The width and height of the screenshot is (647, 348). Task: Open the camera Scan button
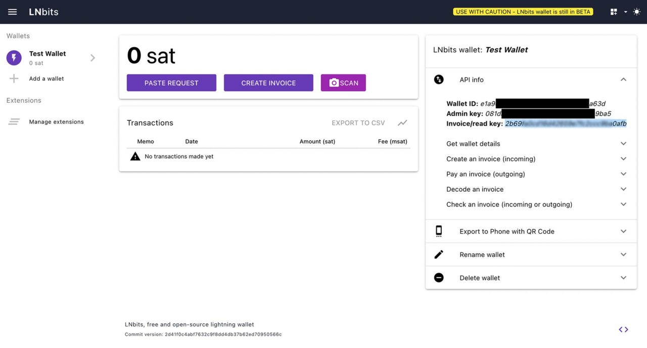pos(343,83)
